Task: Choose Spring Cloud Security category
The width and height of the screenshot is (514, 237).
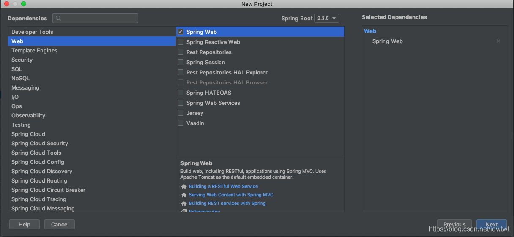Action: [x=92, y=143]
